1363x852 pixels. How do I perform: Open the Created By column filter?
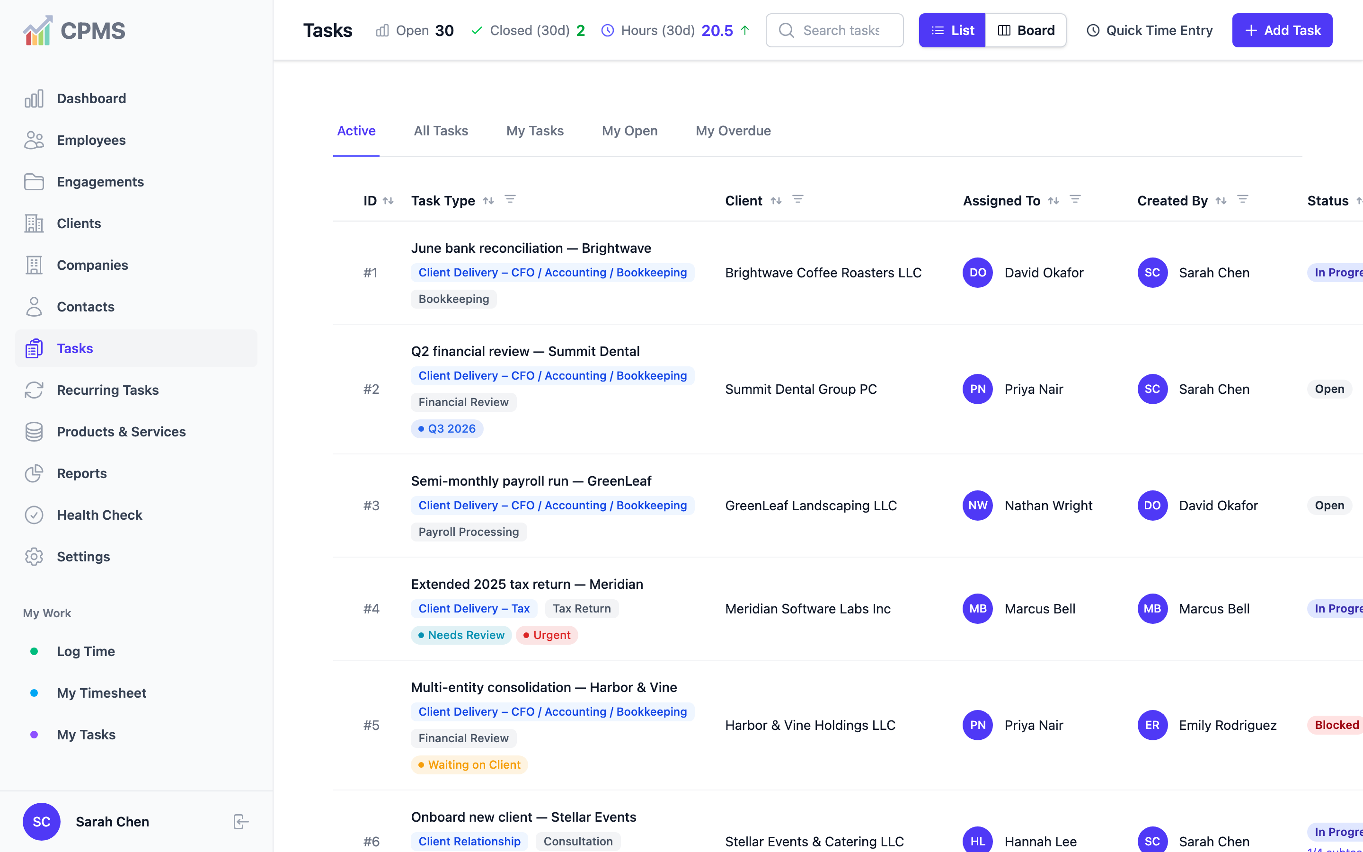pos(1243,199)
